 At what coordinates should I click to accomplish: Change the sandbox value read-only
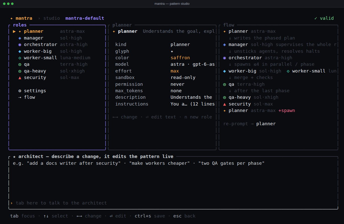[183, 77]
